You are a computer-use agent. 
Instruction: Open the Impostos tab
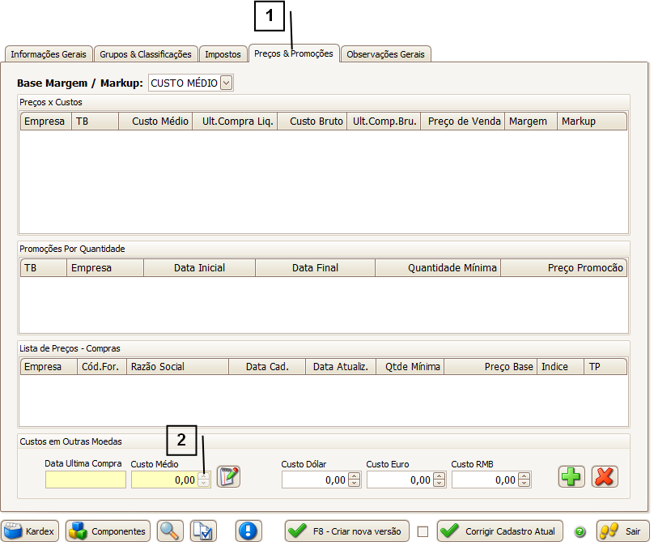[223, 54]
